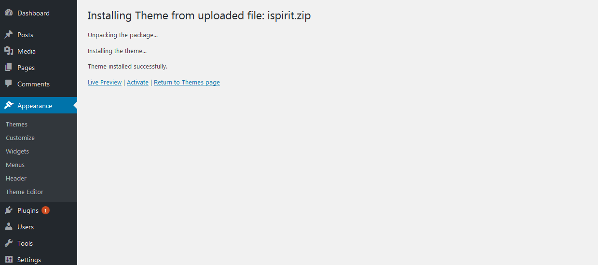Viewport: 598px width, 265px height.
Task: Click the Media library icon
Action: (x=9, y=51)
